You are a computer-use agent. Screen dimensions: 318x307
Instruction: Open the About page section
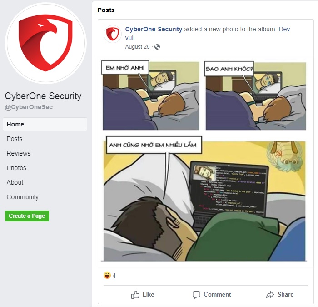15,182
